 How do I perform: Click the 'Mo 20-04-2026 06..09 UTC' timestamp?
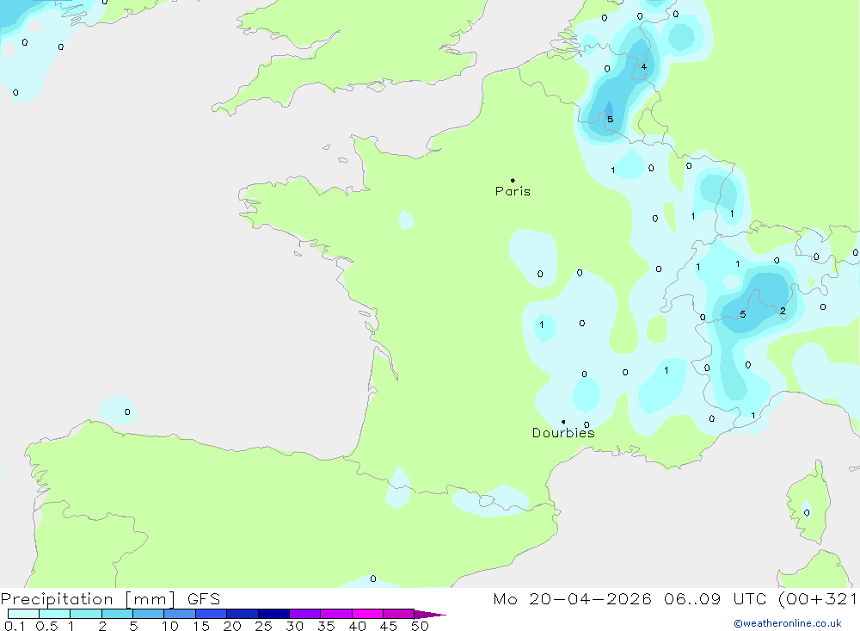pos(630,598)
